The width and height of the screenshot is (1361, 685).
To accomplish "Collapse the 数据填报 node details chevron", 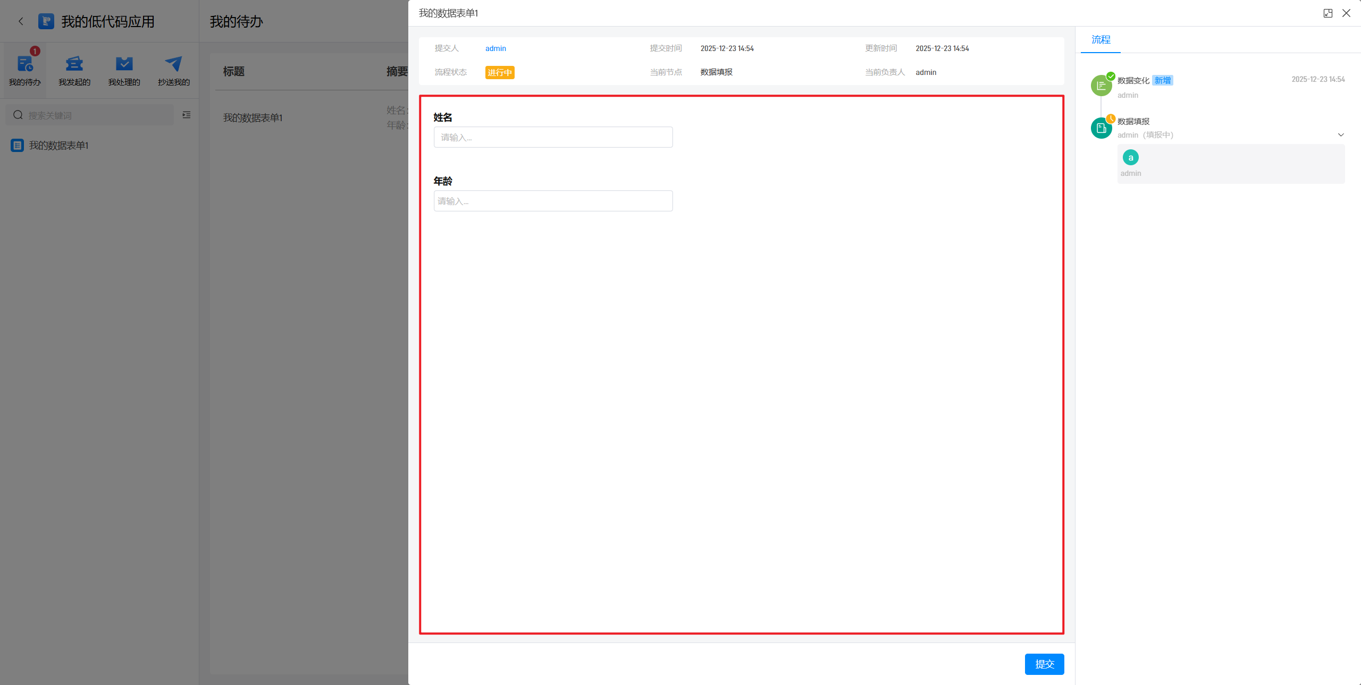I will tap(1341, 135).
